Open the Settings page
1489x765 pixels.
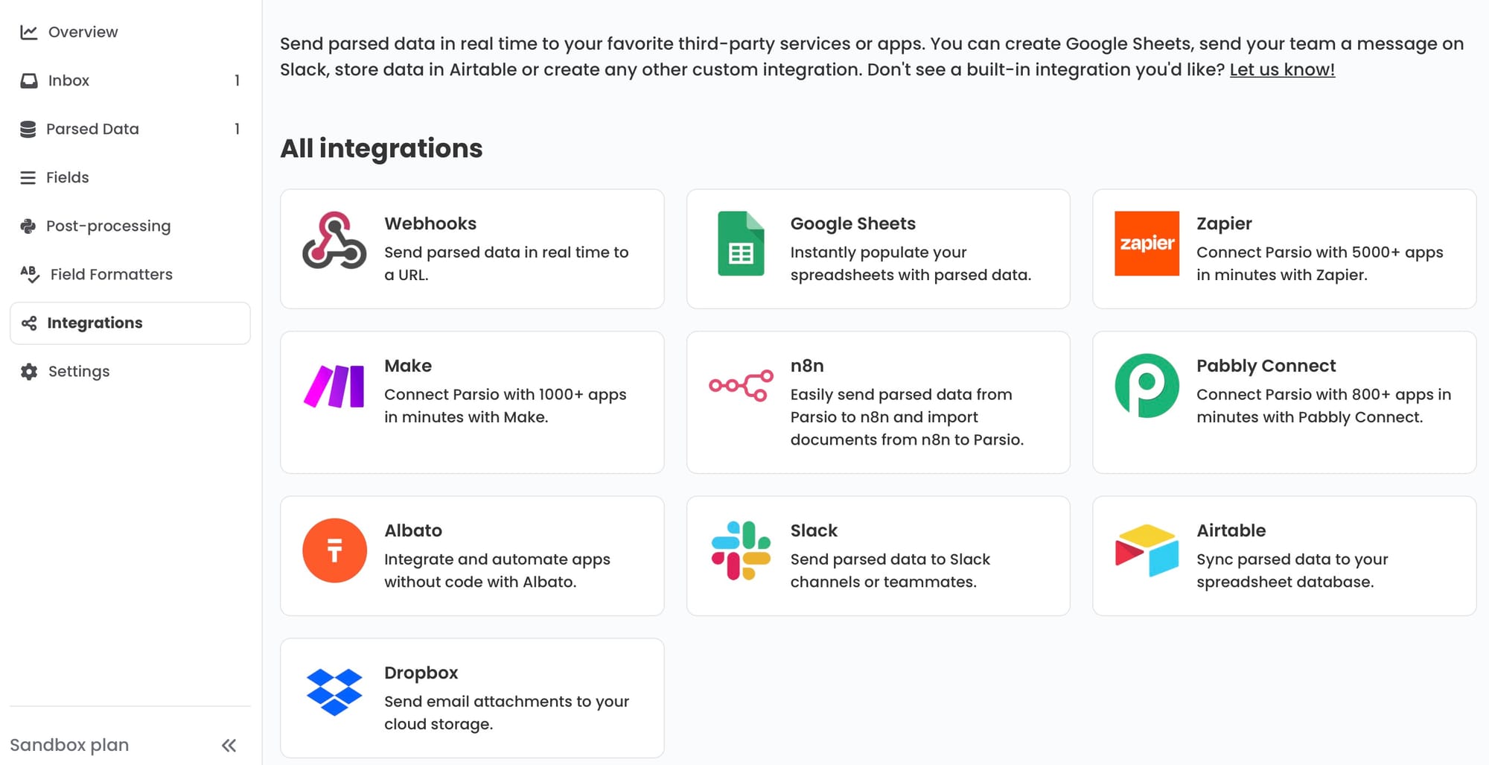[78, 371]
